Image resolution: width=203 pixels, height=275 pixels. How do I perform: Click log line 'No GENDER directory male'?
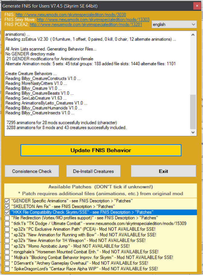(x=30, y=54)
